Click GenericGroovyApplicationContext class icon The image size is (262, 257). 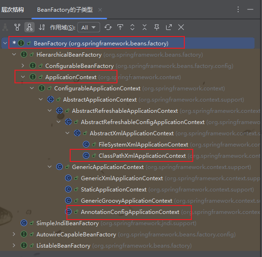pos(68,200)
